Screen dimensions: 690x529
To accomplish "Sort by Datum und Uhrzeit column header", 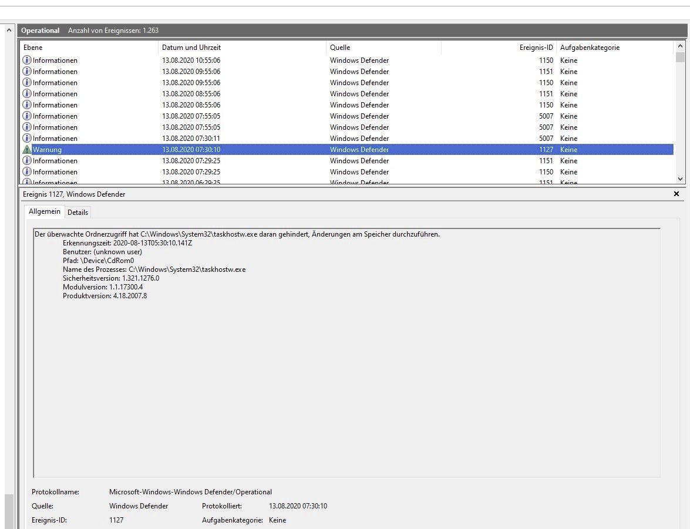I will tap(242, 48).
